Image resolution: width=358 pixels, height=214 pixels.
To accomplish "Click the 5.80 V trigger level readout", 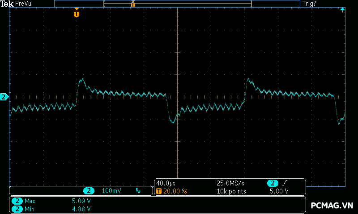I will pos(279,191).
